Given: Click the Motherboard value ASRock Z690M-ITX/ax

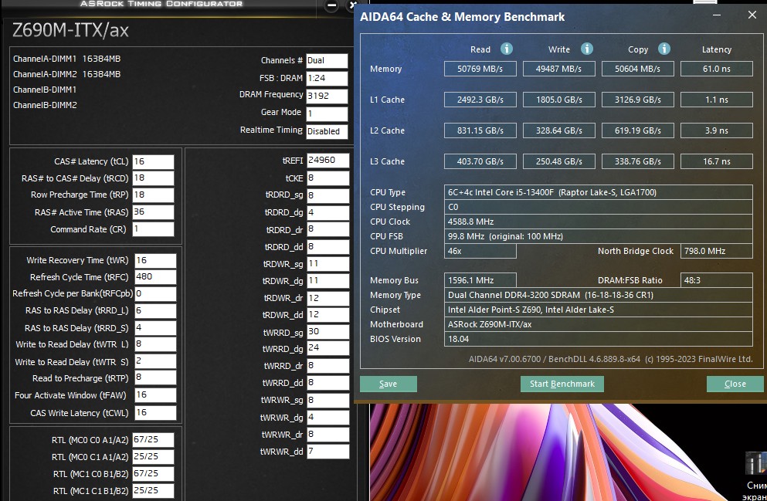Looking at the screenshot, I should coord(599,324).
